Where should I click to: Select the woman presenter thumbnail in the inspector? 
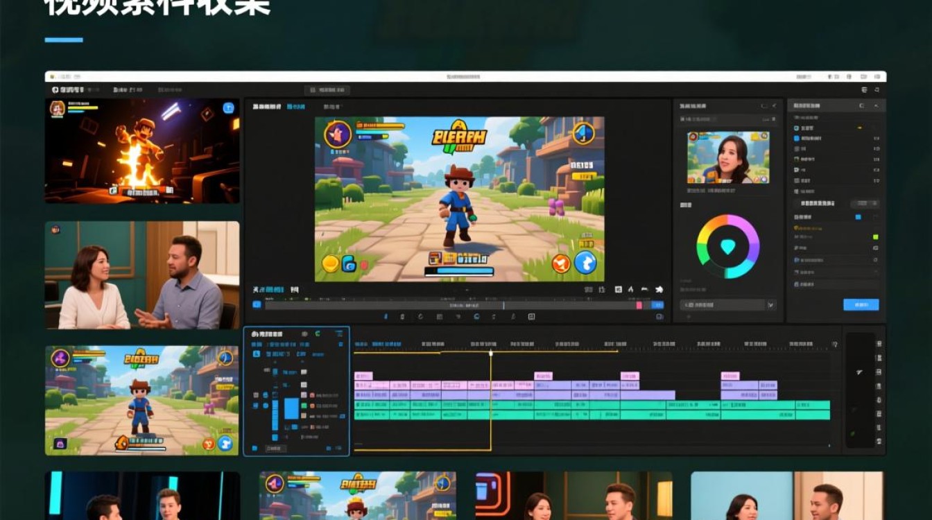pyautogui.click(x=728, y=157)
